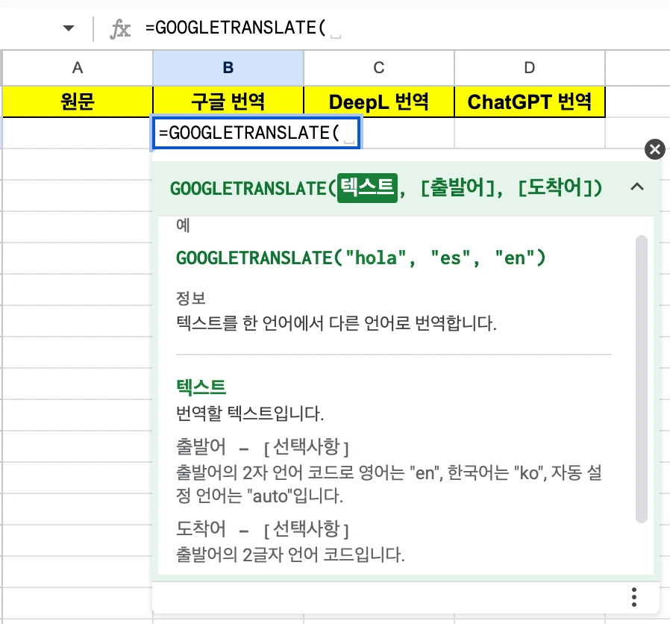Screen dimensions: 670x624
Task: Click the highlighted 텍스트 argument in syntax
Action: [x=367, y=187]
